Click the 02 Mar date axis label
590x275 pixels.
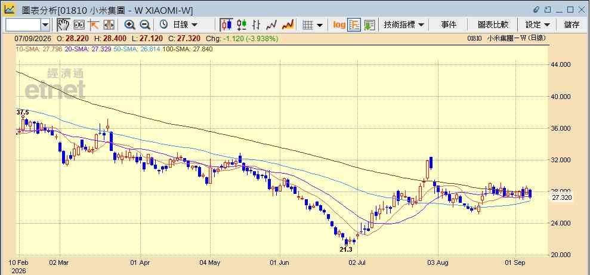pyautogui.click(x=59, y=262)
